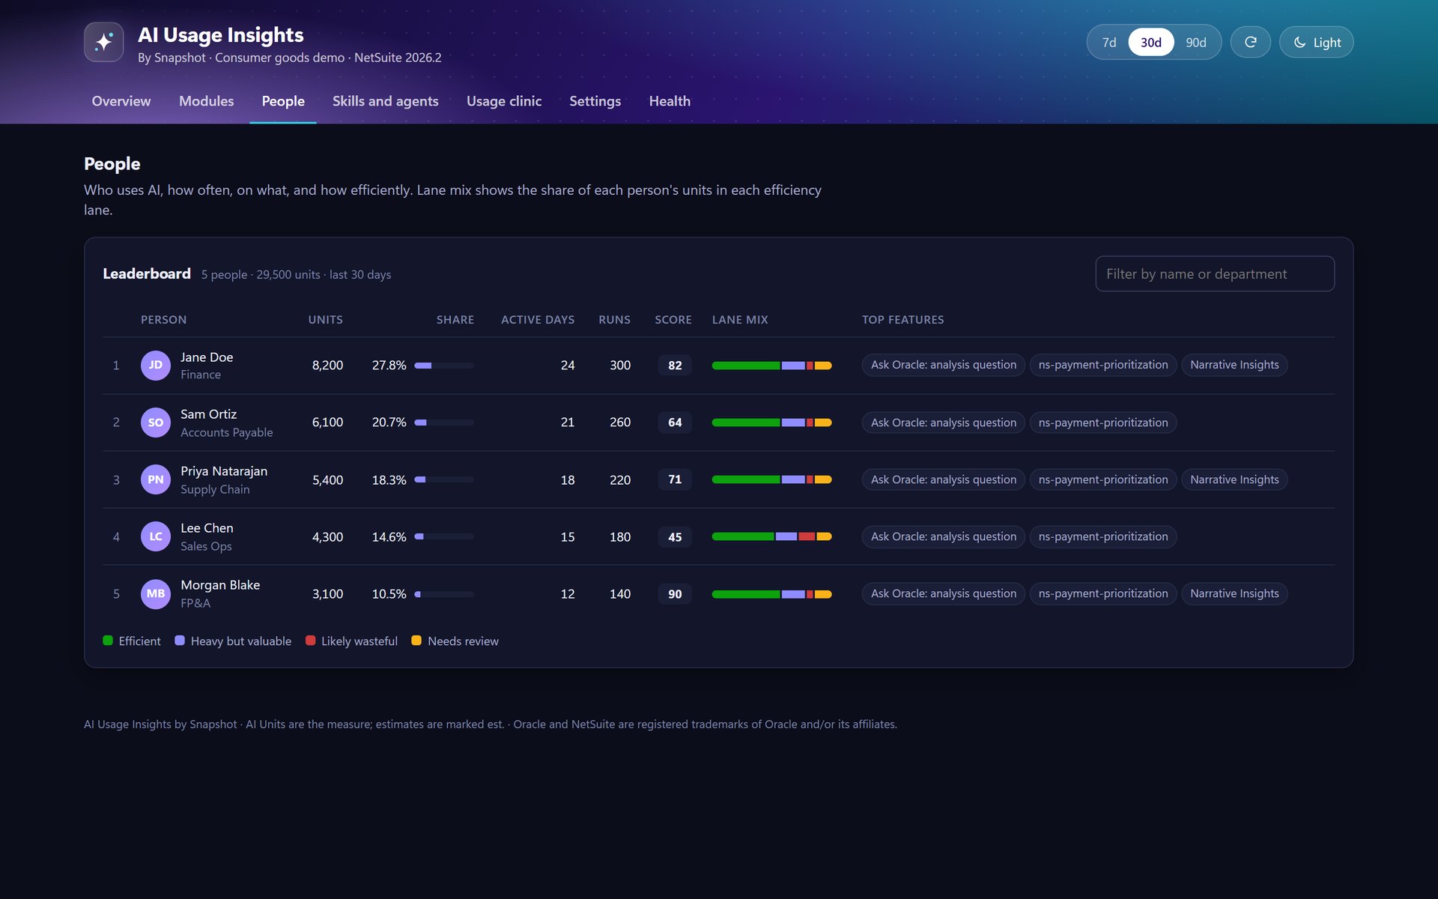This screenshot has height=899, width=1438.
Task: Switch to Light theme
Action: [1316, 42]
